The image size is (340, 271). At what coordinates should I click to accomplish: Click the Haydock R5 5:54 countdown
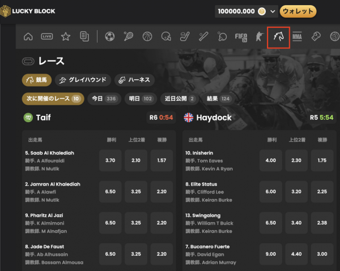point(321,118)
